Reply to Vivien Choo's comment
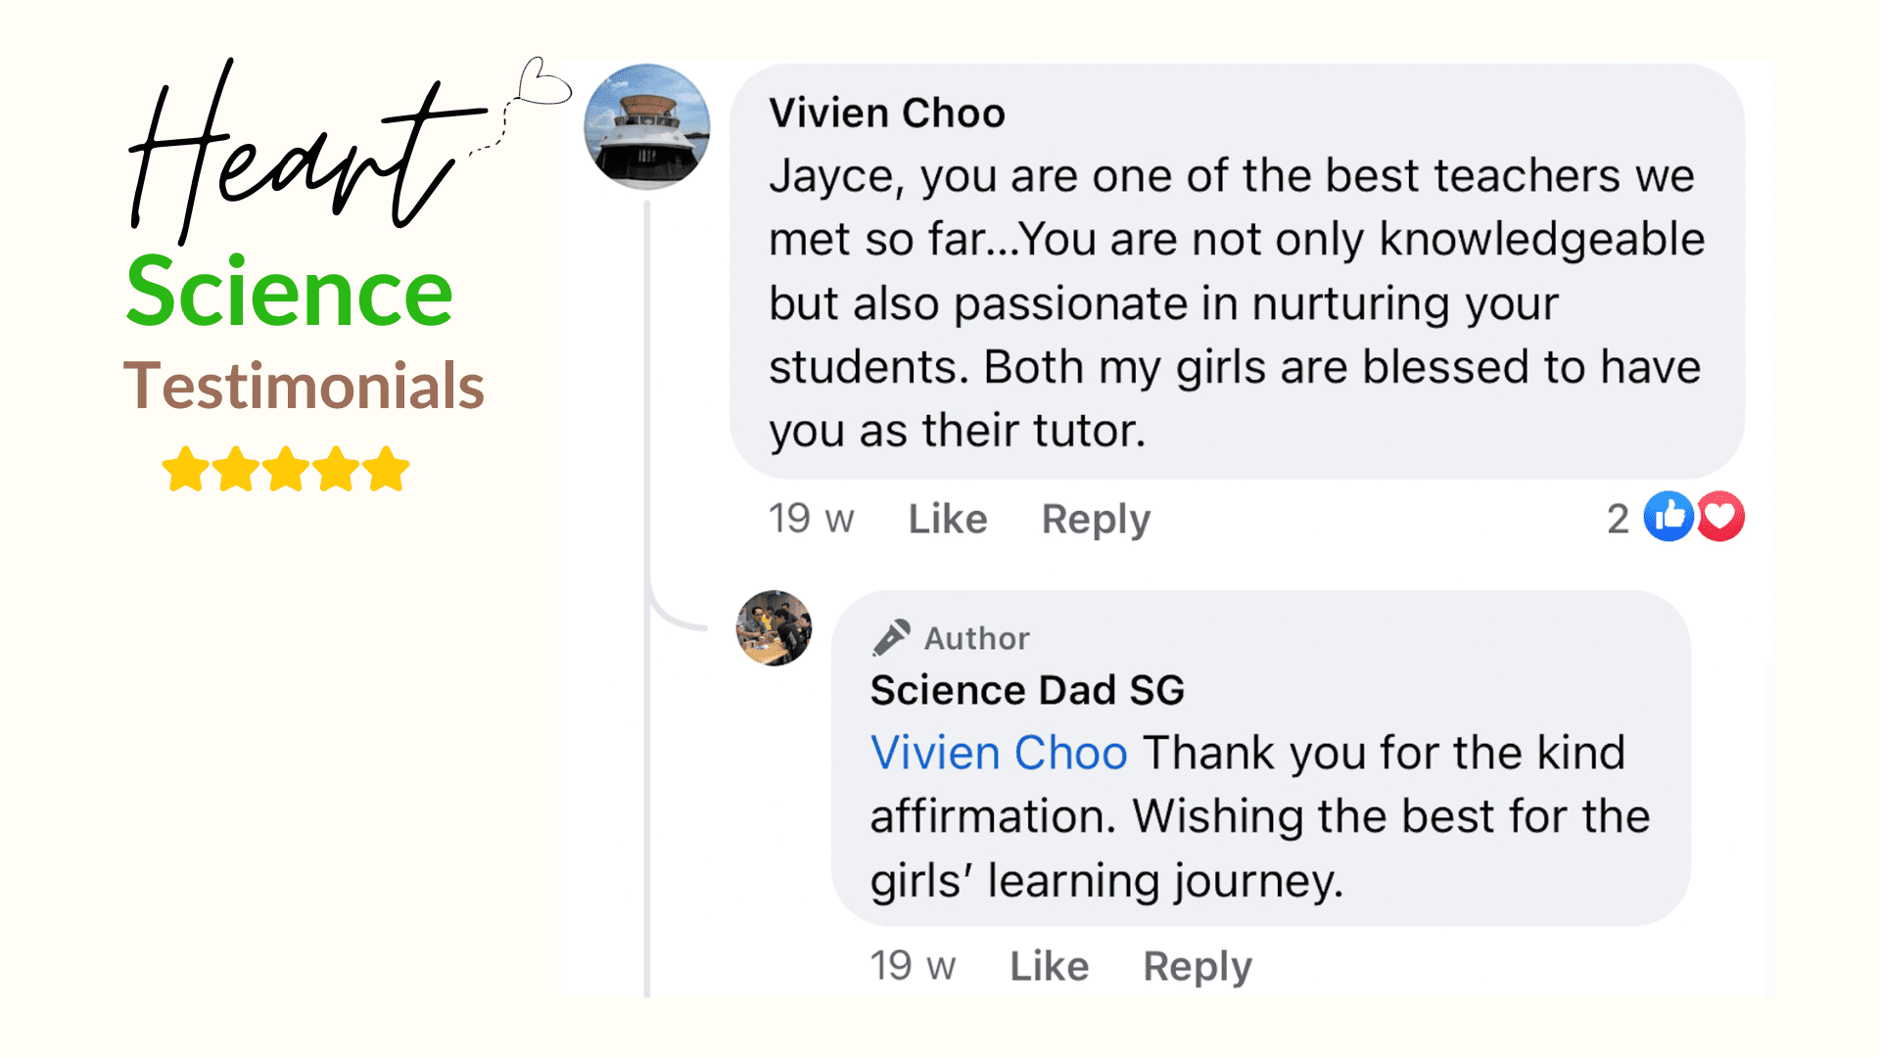Image resolution: width=1880 pixels, height=1057 pixels. coord(1096,519)
